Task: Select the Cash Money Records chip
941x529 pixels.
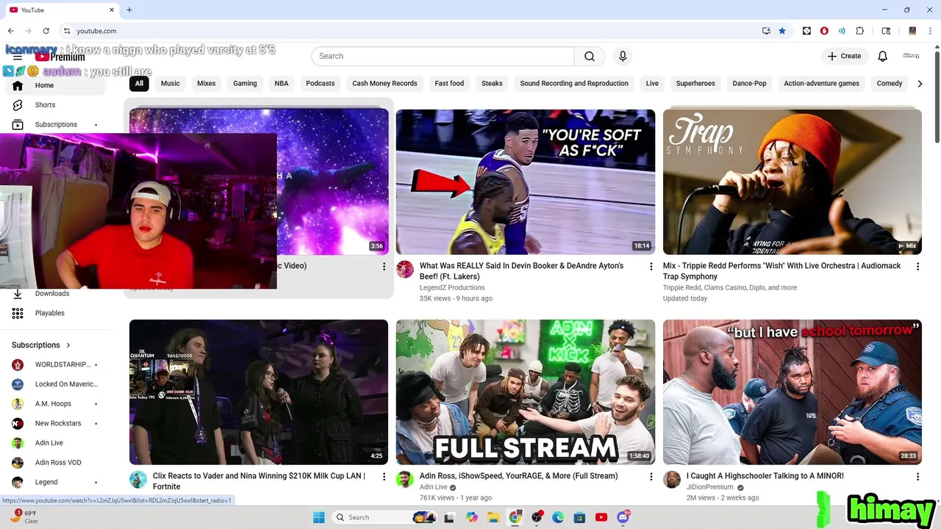Action: [384, 84]
